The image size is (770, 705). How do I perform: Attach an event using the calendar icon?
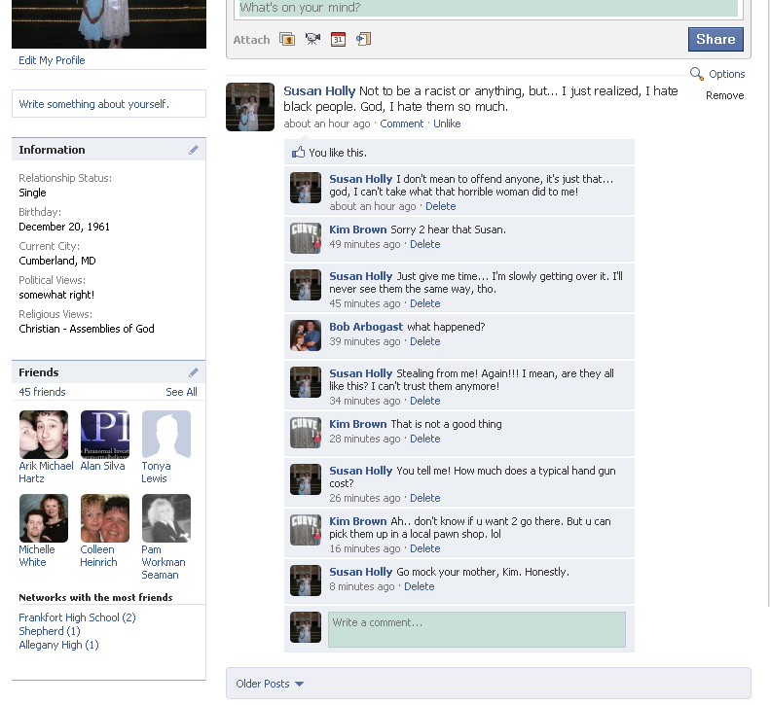click(x=338, y=39)
